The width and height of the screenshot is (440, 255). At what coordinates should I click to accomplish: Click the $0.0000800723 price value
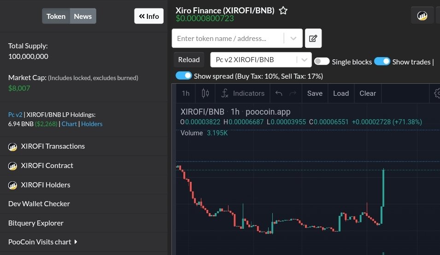pos(205,18)
